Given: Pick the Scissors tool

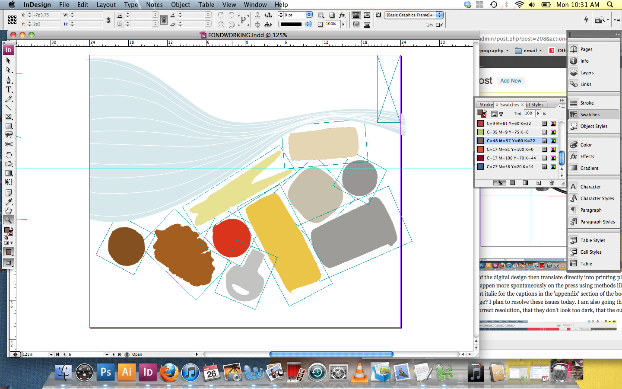Looking at the screenshot, I should tap(8, 144).
